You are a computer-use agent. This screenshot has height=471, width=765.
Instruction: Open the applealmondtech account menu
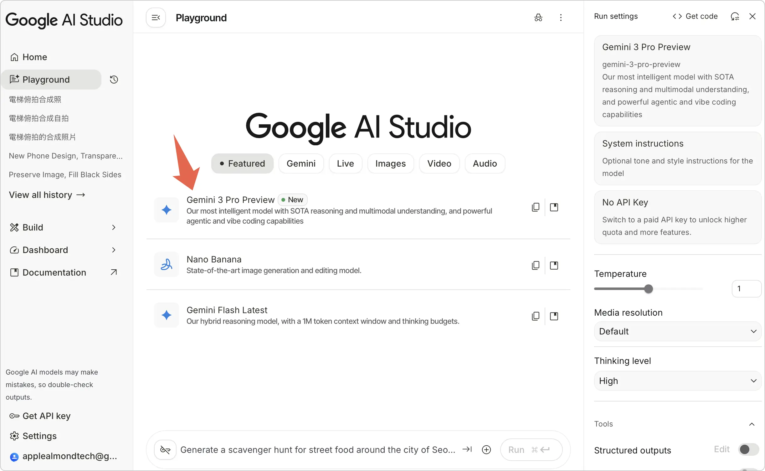pyautogui.click(x=63, y=456)
